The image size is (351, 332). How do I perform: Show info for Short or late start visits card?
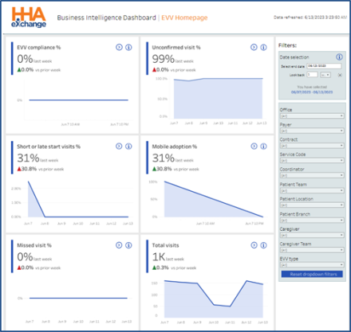[128, 146]
